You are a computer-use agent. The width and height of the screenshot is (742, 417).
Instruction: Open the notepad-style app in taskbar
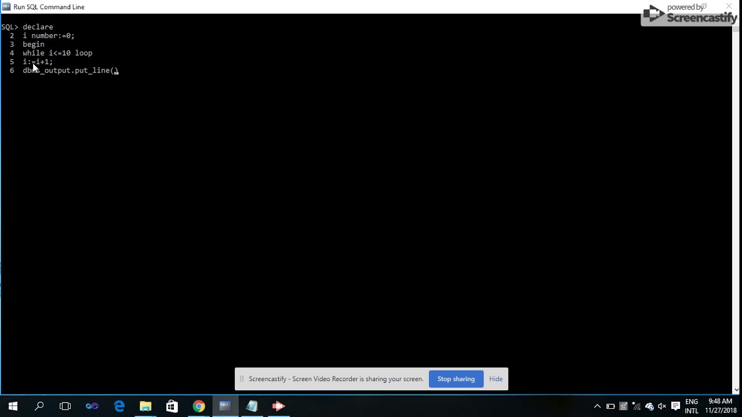coord(252,406)
